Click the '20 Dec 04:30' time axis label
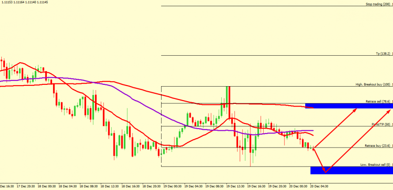The image size is (393, 190). pyautogui.click(x=320, y=186)
